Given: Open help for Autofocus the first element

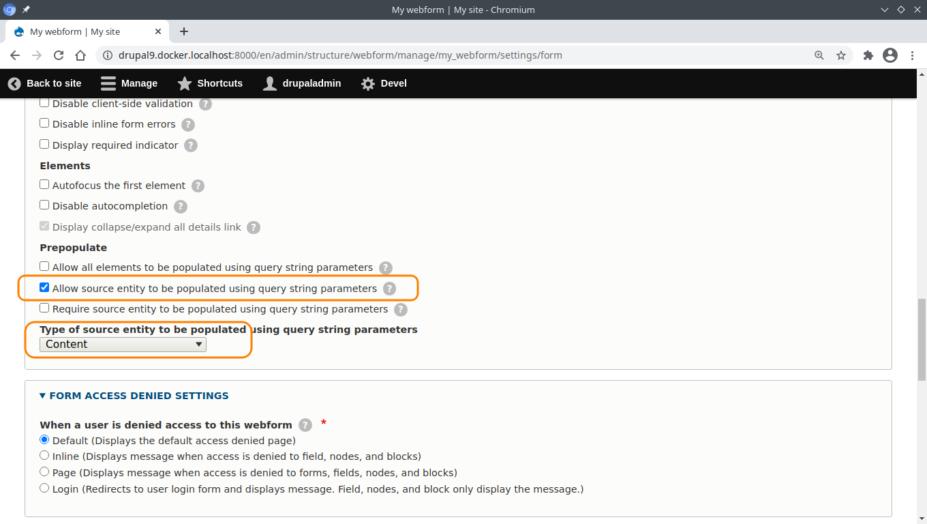Looking at the screenshot, I should click(x=198, y=186).
